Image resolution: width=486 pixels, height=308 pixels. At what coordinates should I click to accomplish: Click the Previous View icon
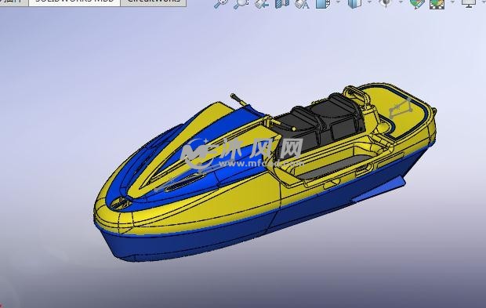tap(262, 3)
